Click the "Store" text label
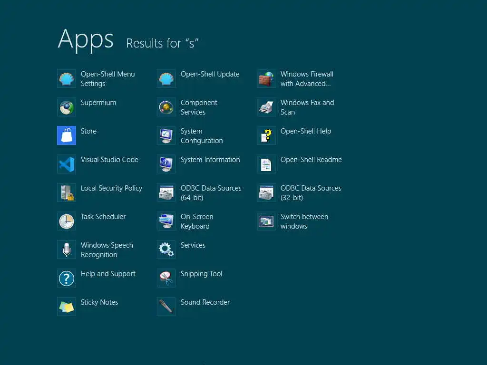487x365 pixels. click(x=88, y=131)
